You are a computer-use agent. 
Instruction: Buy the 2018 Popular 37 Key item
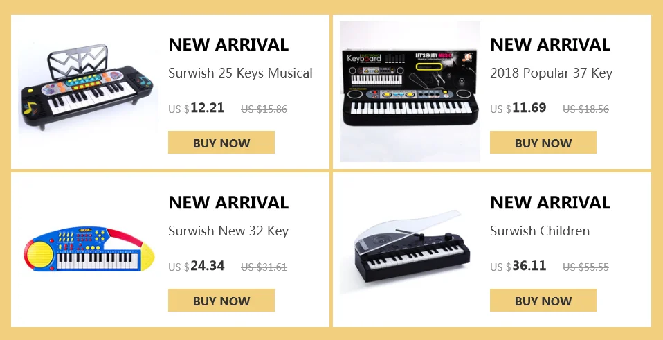[543, 143]
